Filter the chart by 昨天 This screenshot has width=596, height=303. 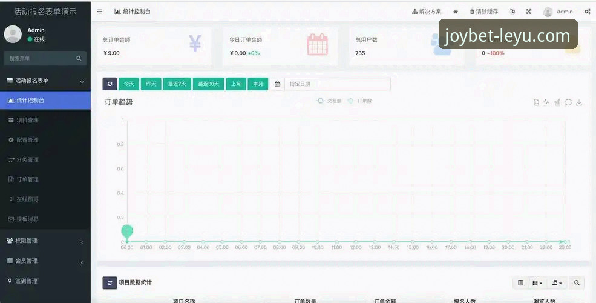(151, 84)
